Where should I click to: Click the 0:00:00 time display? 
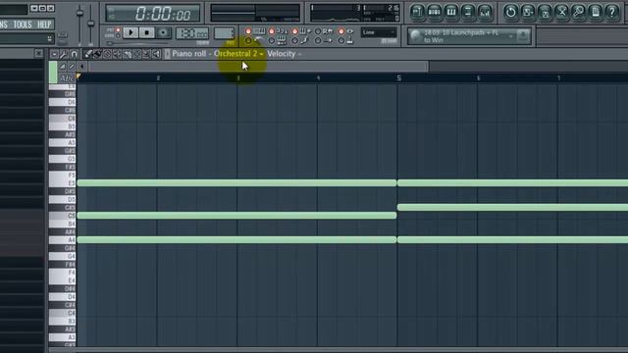coord(153,14)
